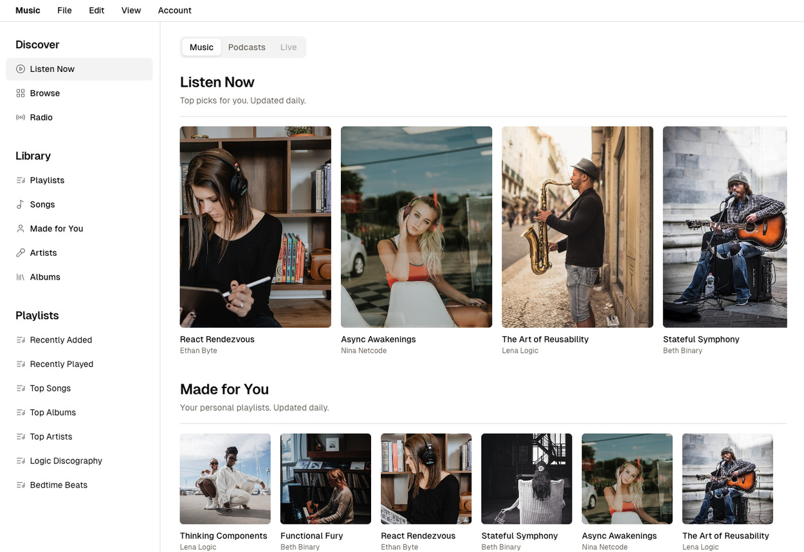Click the Bedtime Beats playlist icon
804x552 pixels.
(21, 485)
